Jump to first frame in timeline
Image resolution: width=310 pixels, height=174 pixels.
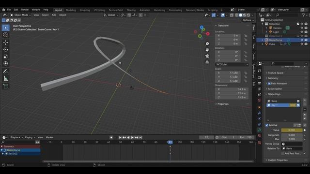click(x=120, y=137)
